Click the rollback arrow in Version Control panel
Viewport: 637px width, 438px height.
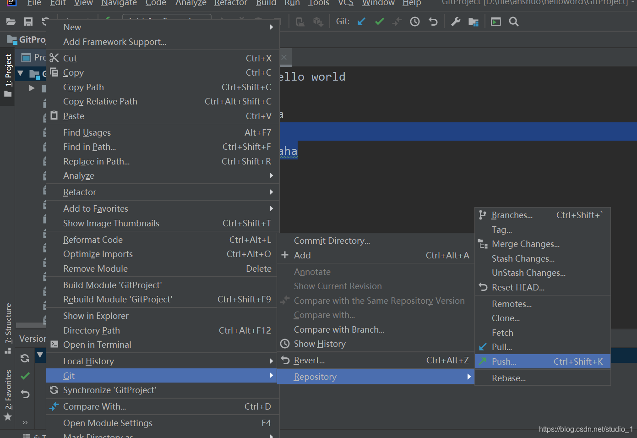coord(25,394)
